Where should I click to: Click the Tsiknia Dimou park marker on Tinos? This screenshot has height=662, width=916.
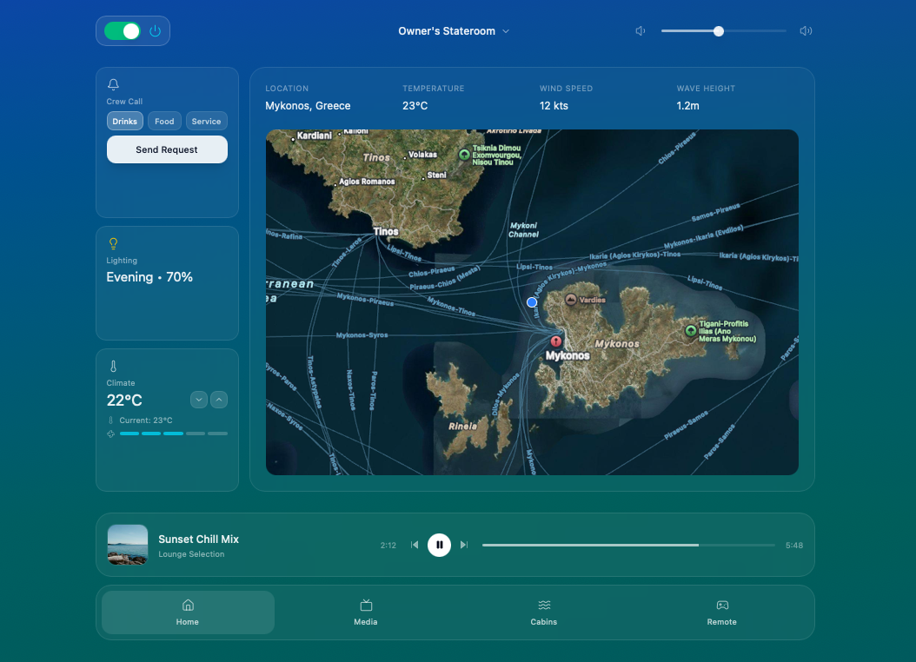pyautogui.click(x=464, y=155)
